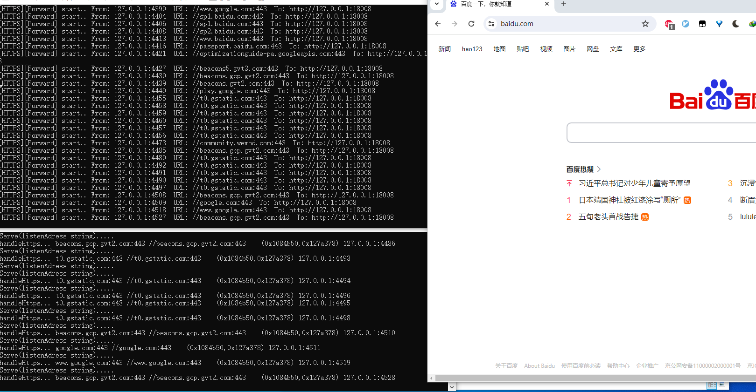Expand 百度热搜 via the chevron arrow

click(x=599, y=169)
